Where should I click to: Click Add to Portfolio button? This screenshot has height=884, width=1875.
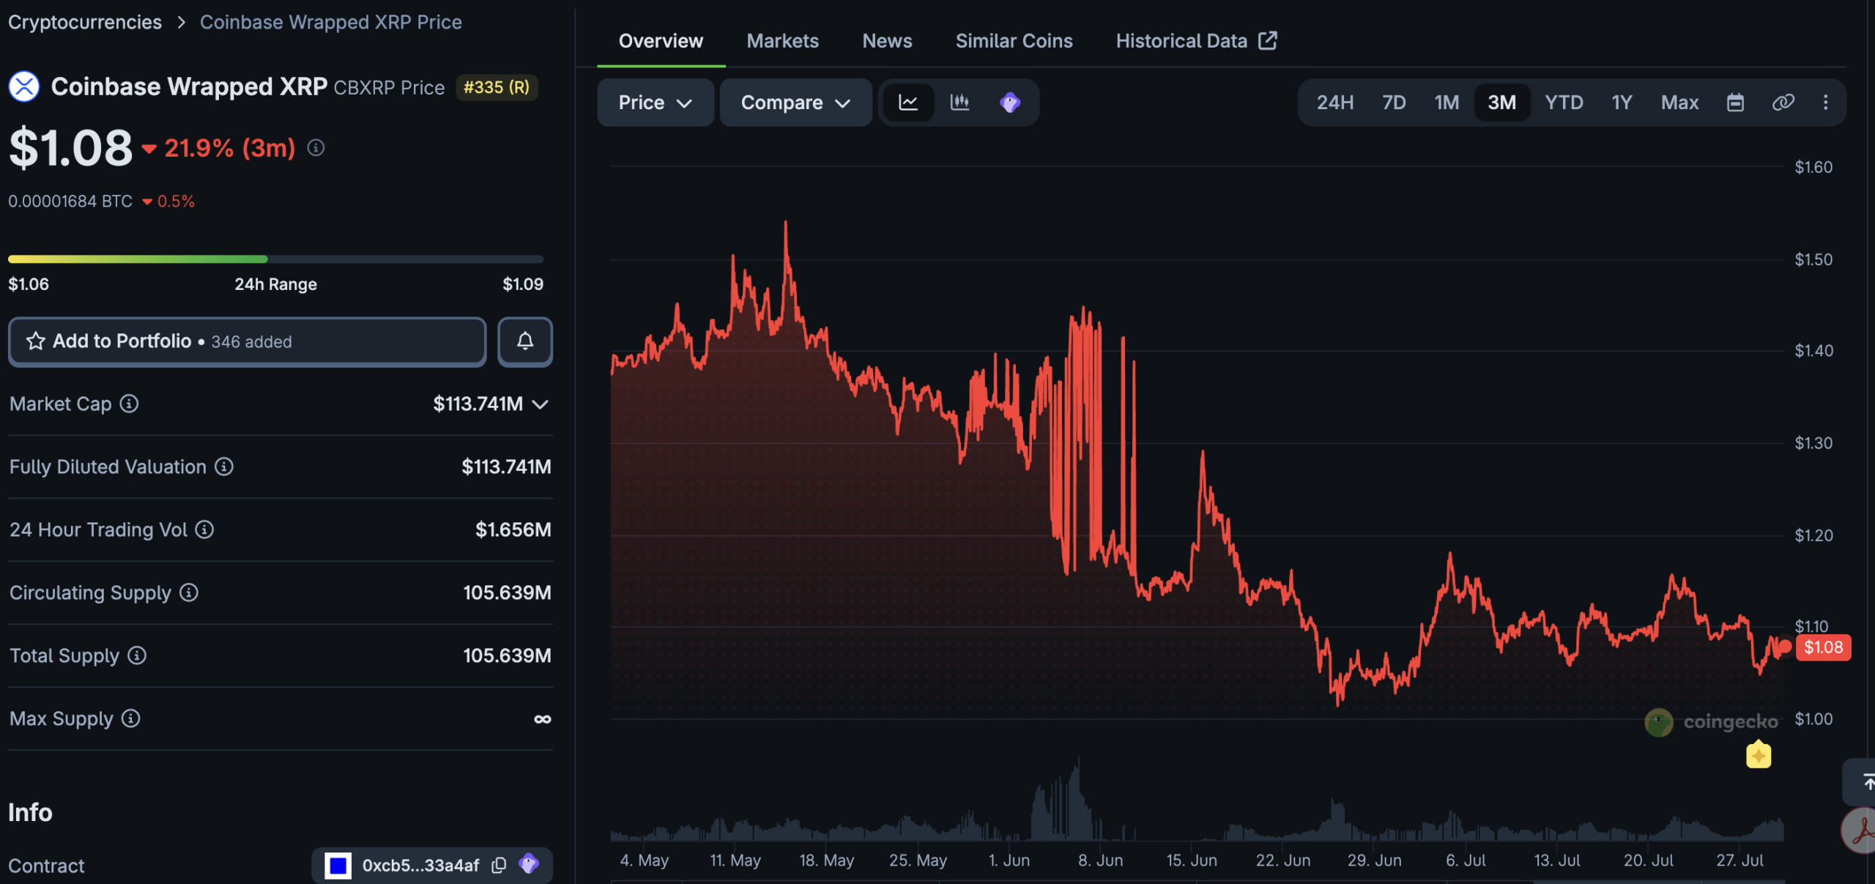coord(248,341)
